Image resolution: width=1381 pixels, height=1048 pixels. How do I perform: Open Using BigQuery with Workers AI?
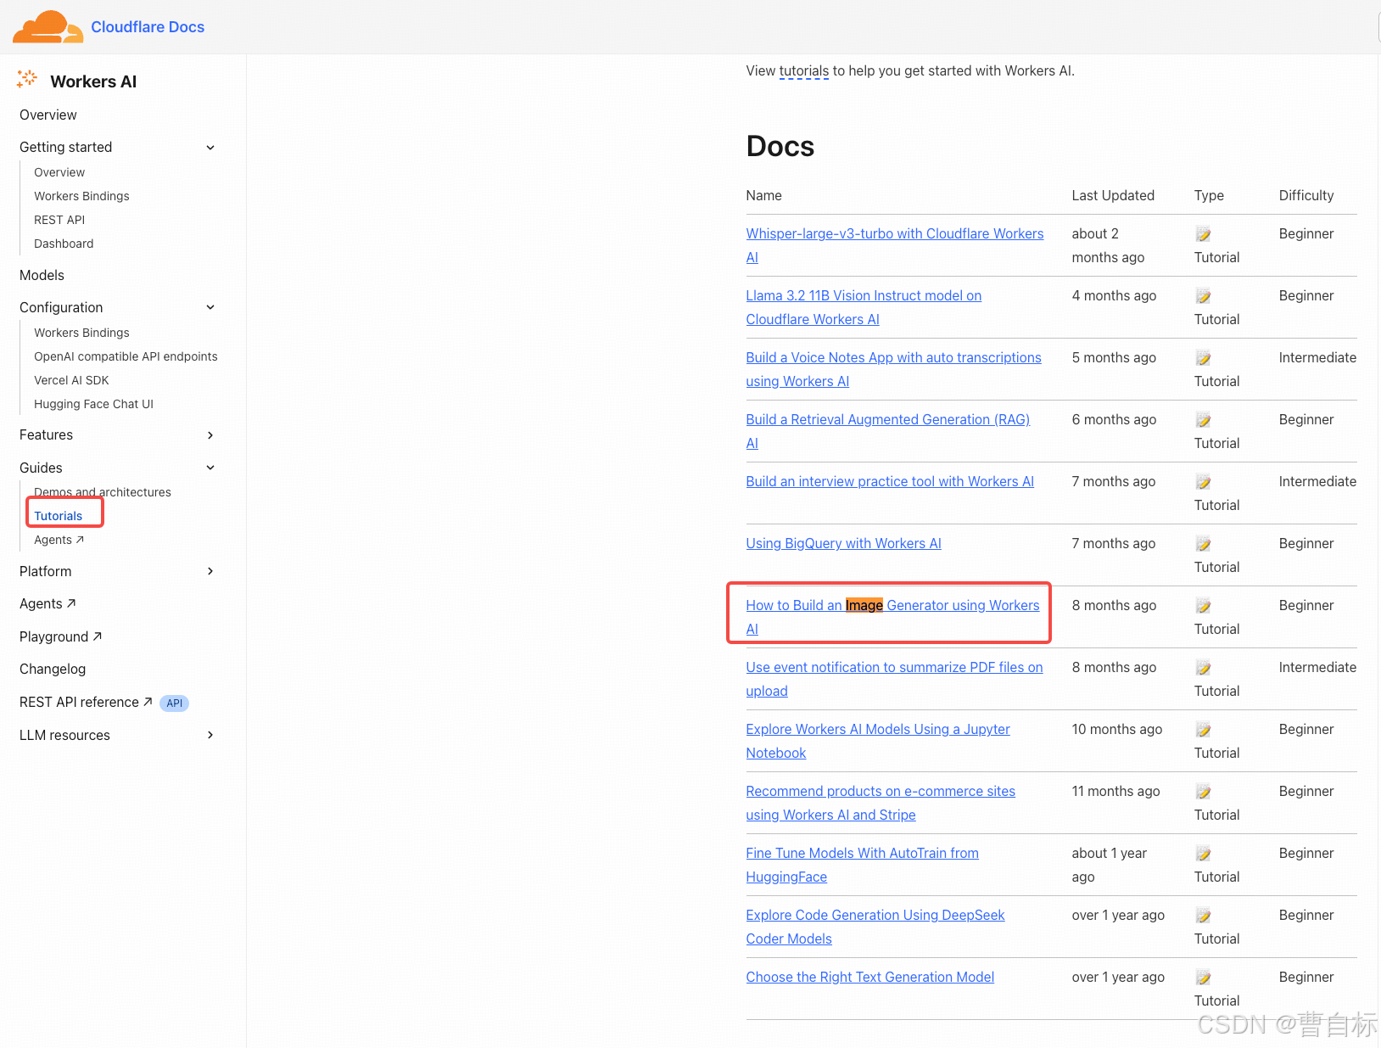point(843,543)
